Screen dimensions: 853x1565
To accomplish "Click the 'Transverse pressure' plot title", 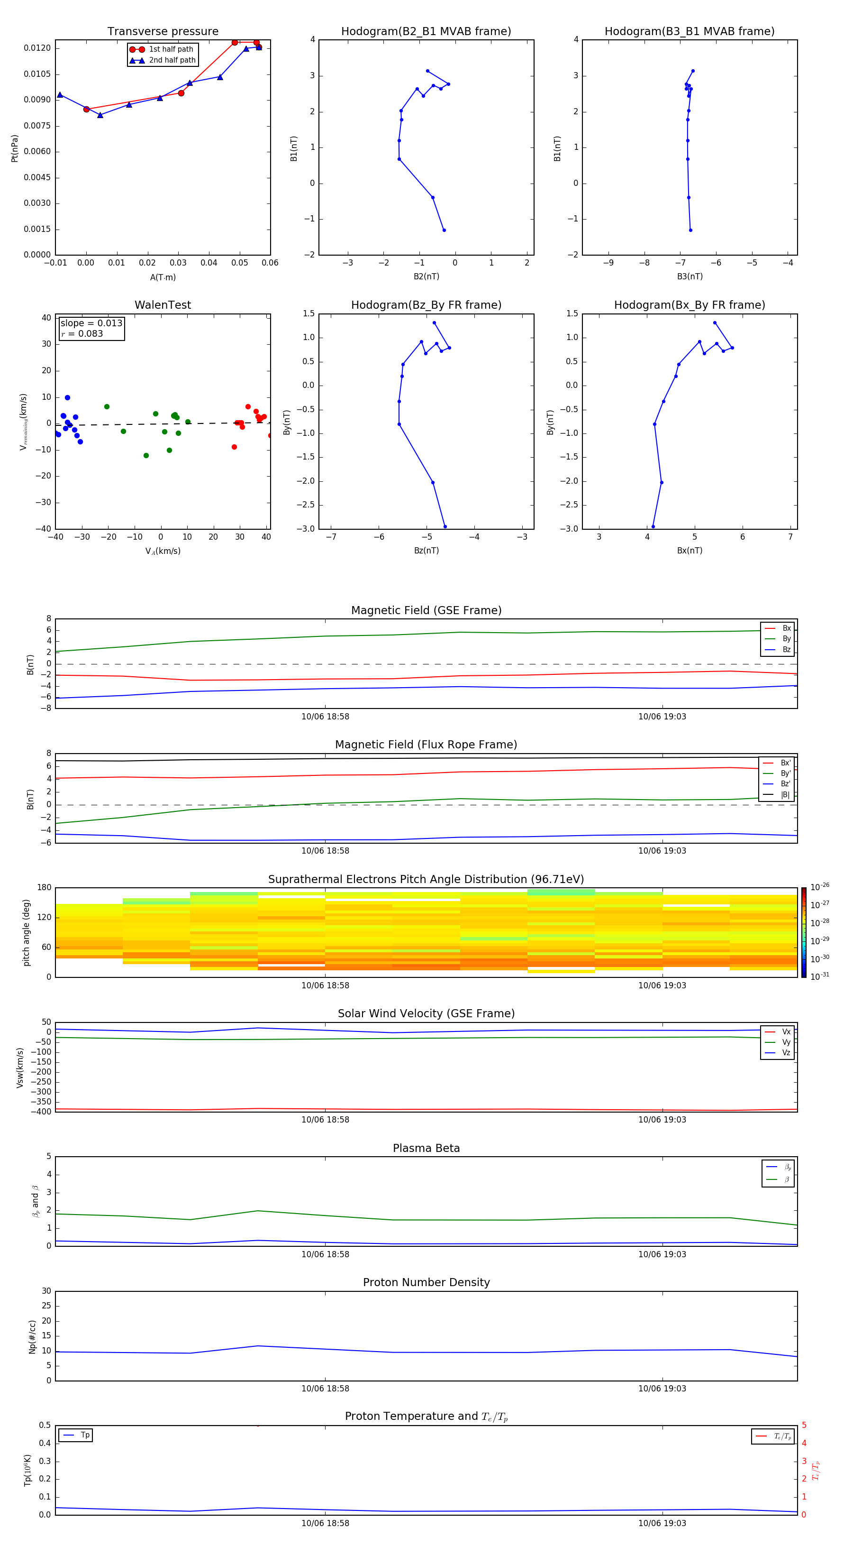I will 163,32.
